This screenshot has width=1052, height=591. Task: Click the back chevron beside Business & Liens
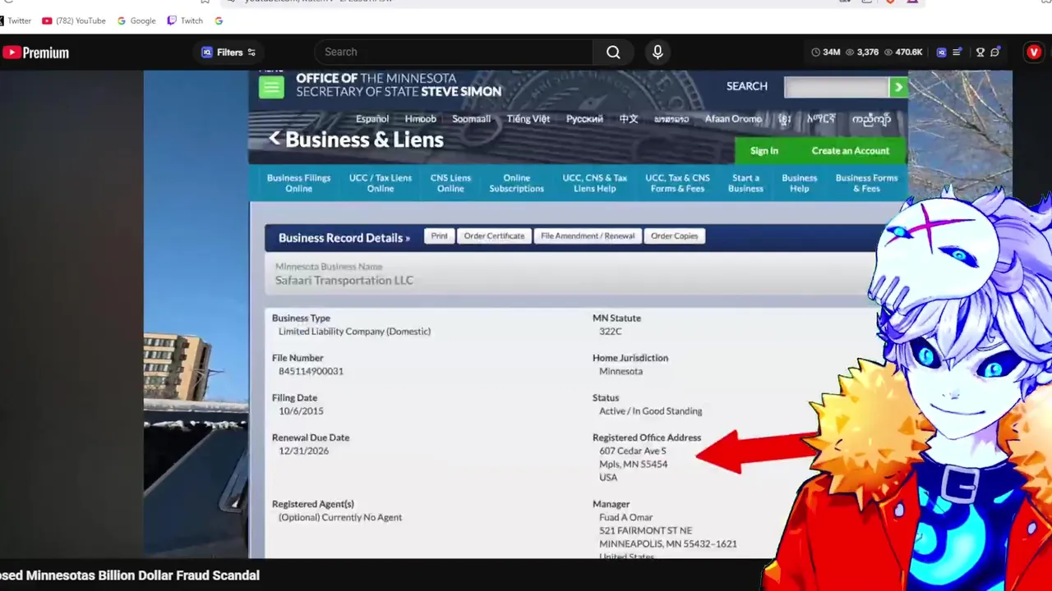pos(275,139)
